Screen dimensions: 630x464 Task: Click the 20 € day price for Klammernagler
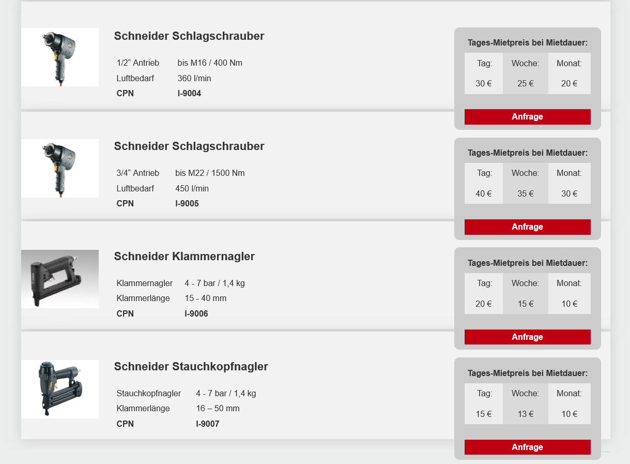pos(483,304)
